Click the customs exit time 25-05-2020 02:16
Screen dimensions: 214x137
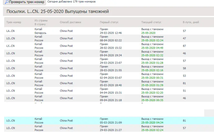152,70
